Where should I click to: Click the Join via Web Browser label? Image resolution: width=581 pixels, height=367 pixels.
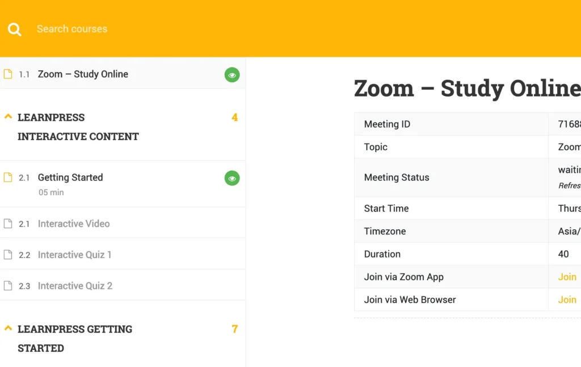point(410,299)
